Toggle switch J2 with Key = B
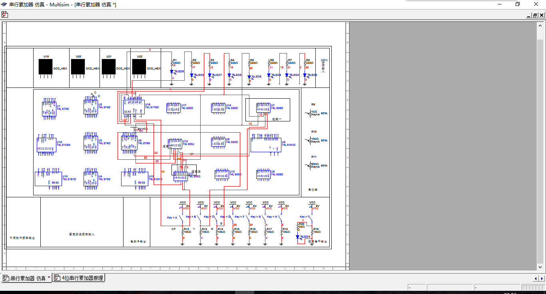Image resolution: width=546 pixels, height=294 pixels. click(x=199, y=219)
